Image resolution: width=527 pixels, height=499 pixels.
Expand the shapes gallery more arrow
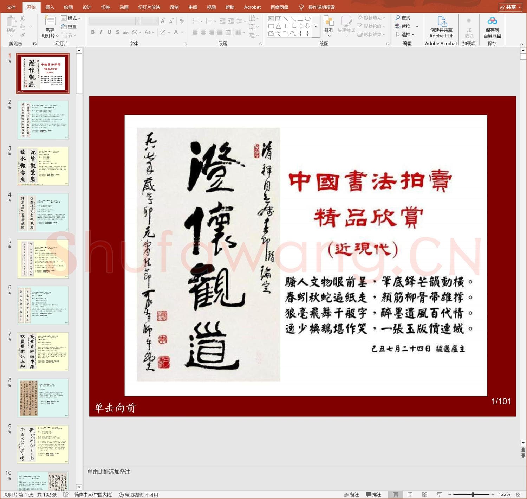pyautogui.click(x=316, y=26)
